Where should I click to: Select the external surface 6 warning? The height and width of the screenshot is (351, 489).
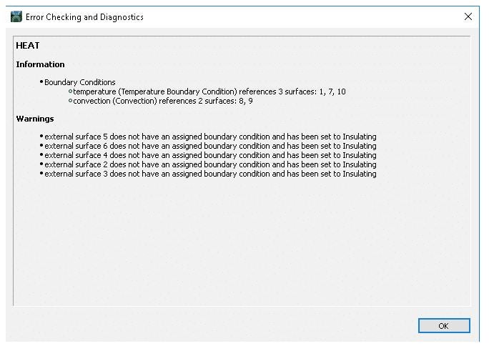[x=210, y=146]
